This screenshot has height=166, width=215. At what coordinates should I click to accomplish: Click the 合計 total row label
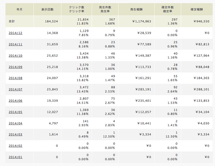(x=12, y=21)
